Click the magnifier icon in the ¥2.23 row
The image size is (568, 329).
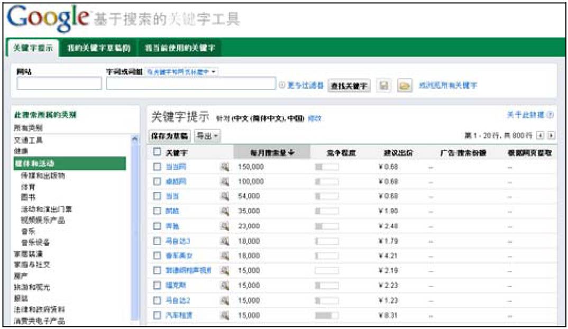click(225, 286)
